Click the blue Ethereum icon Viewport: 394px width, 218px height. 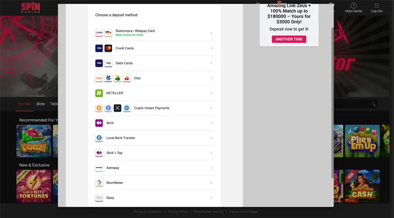[x=108, y=108]
